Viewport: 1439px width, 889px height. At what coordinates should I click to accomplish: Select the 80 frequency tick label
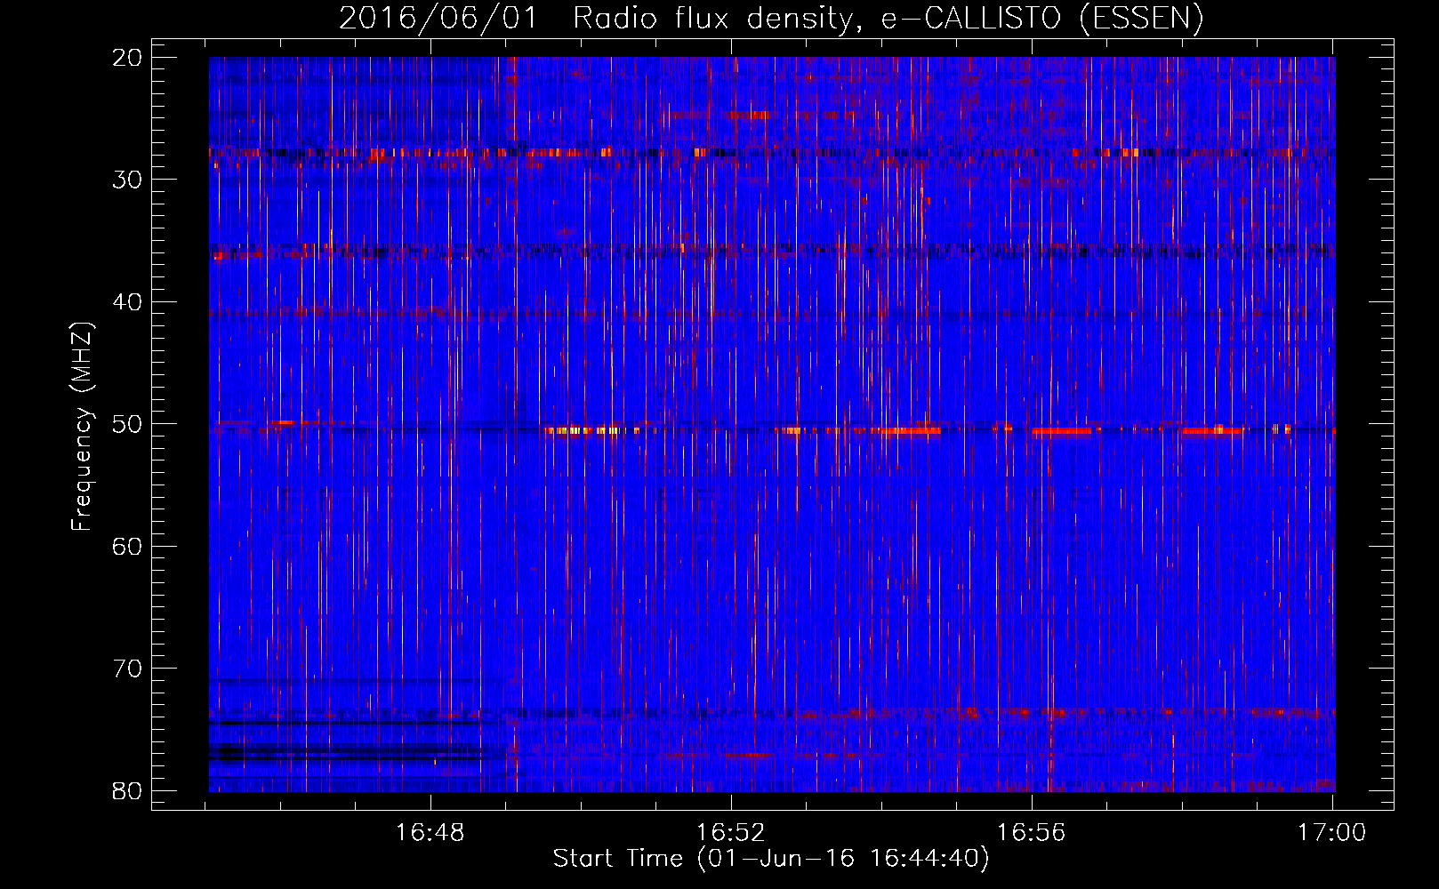[x=127, y=790]
